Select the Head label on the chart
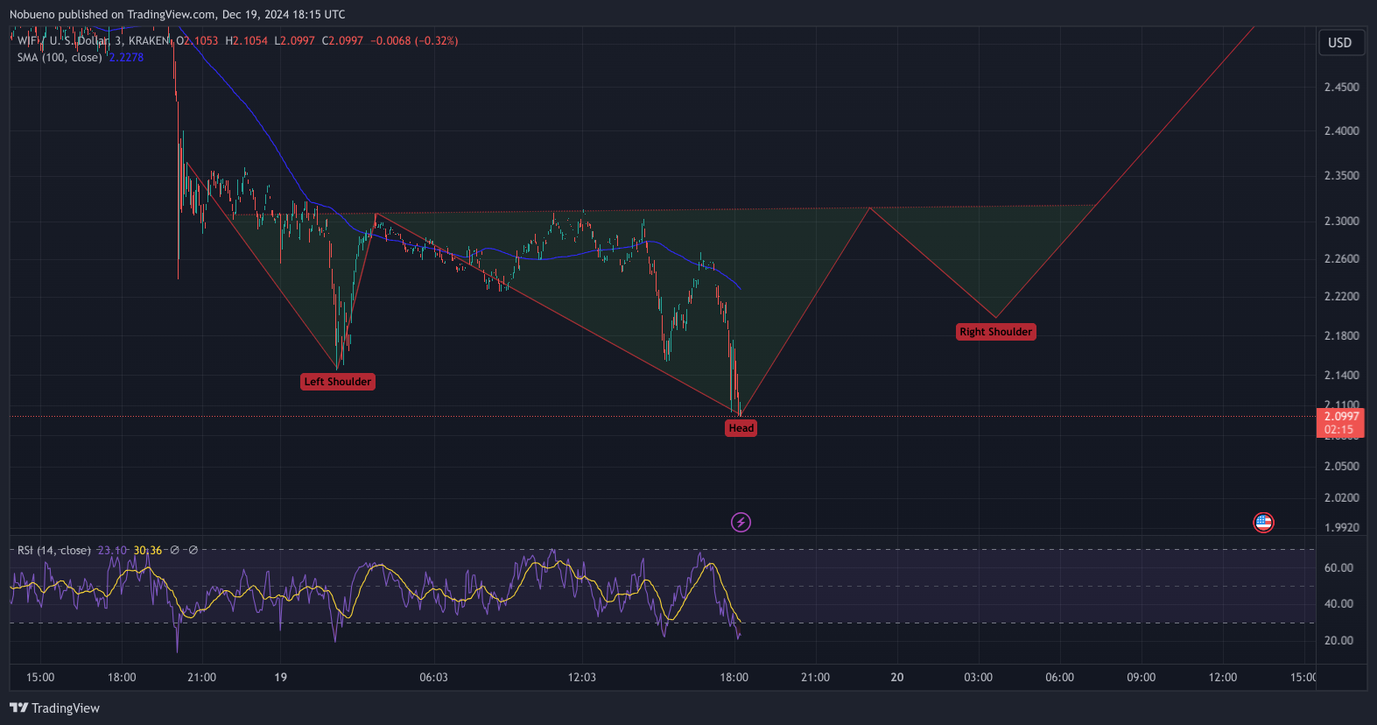Viewport: 1377px width, 725px height. [x=741, y=428]
